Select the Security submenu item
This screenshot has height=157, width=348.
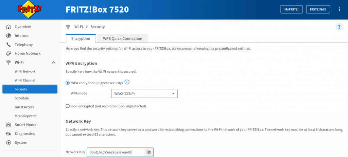coord(30,89)
